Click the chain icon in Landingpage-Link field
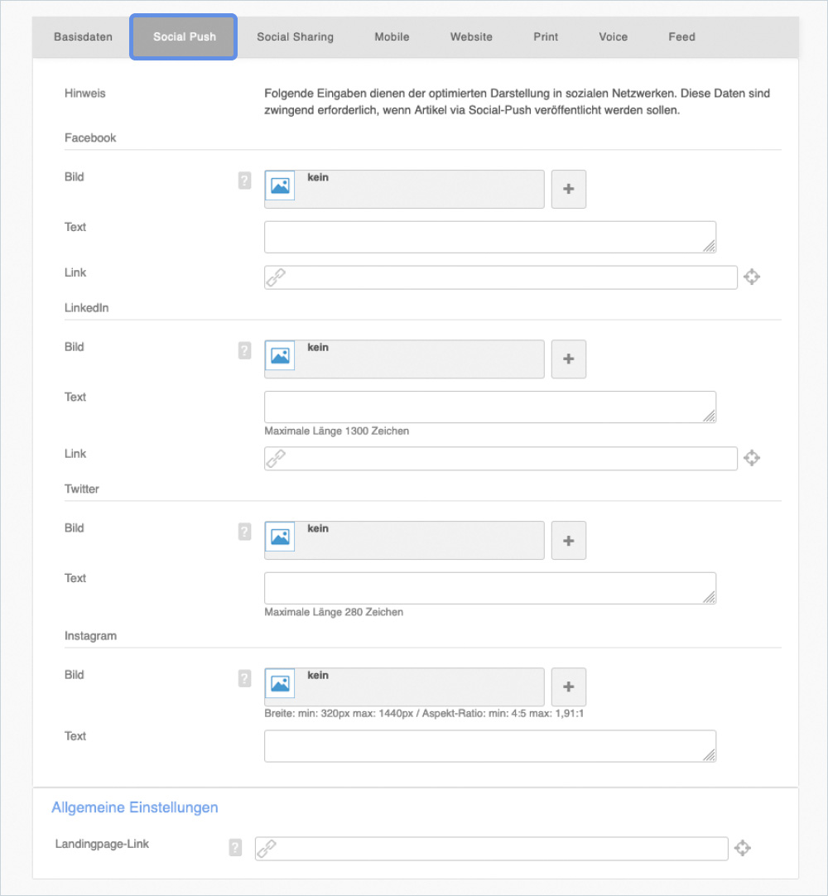This screenshot has height=896, width=828. click(267, 849)
